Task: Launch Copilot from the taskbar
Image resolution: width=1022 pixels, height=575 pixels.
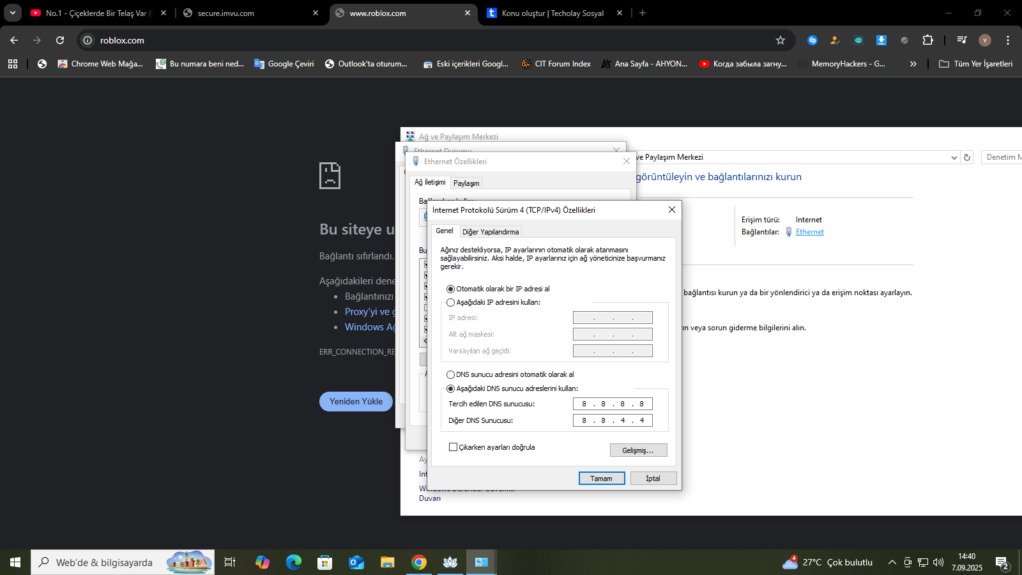Action: point(263,562)
